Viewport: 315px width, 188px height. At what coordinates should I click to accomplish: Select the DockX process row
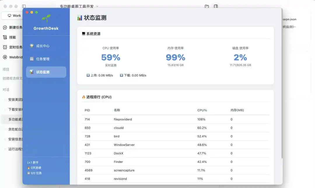pos(175,153)
